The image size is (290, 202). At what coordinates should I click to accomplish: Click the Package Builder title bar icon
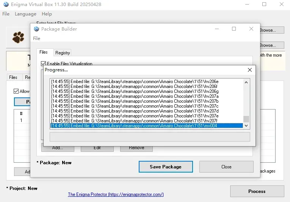tap(36, 29)
